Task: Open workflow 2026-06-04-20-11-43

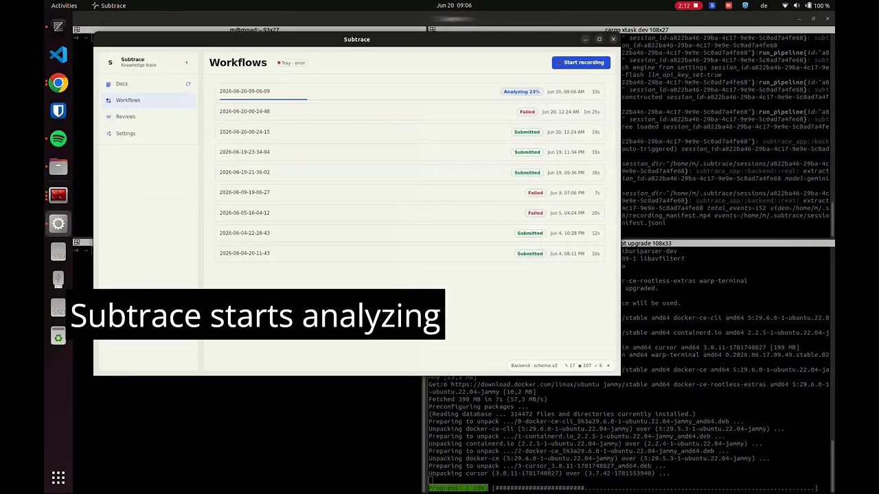Action: click(x=409, y=253)
